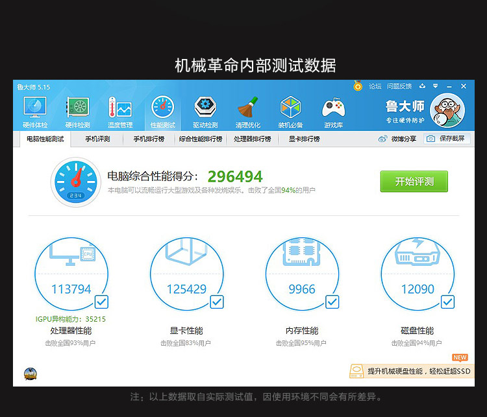The image size is (487, 417).
Task: Uncheck the 处理器性能 test checkbox
Action: click(101, 302)
